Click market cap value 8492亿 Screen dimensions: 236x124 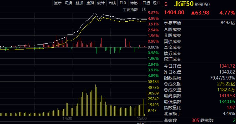[x=228, y=23]
